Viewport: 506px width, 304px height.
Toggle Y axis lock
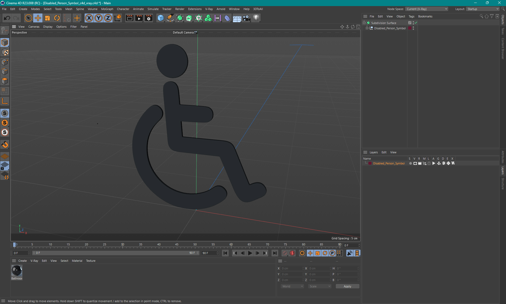click(x=99, y=18)
